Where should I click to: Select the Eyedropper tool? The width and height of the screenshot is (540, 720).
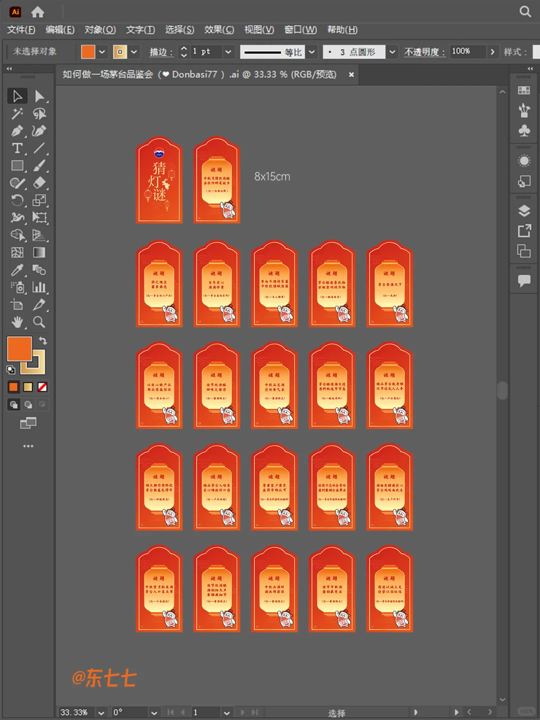(x=17, y=270)
